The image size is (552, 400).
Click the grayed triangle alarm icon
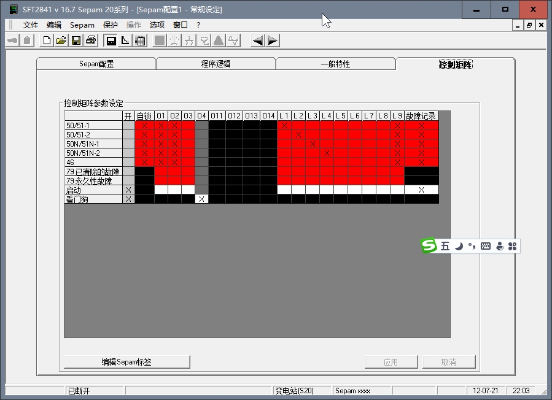[219, 41]
